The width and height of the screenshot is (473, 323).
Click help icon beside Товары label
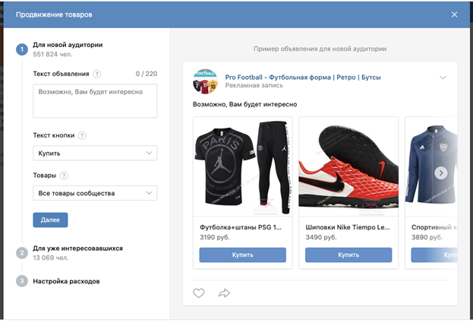coord(63,176)
